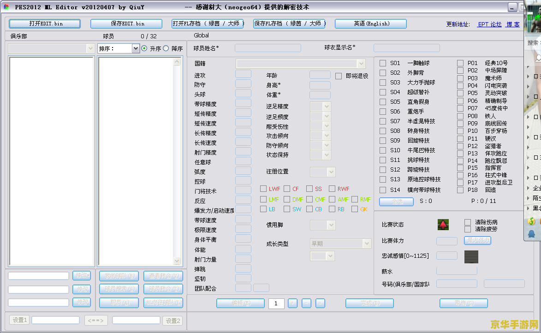Click the PES2012 editor title bar icon

(x=6, y=7)
